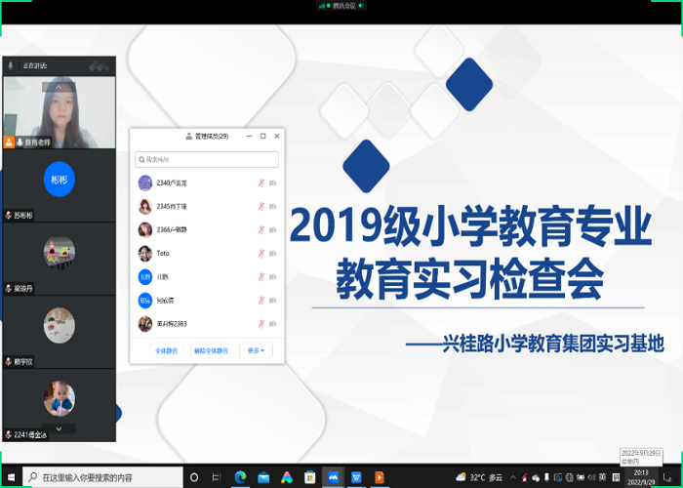Click 梁琼丹 participant avatar

coord(59,252)
